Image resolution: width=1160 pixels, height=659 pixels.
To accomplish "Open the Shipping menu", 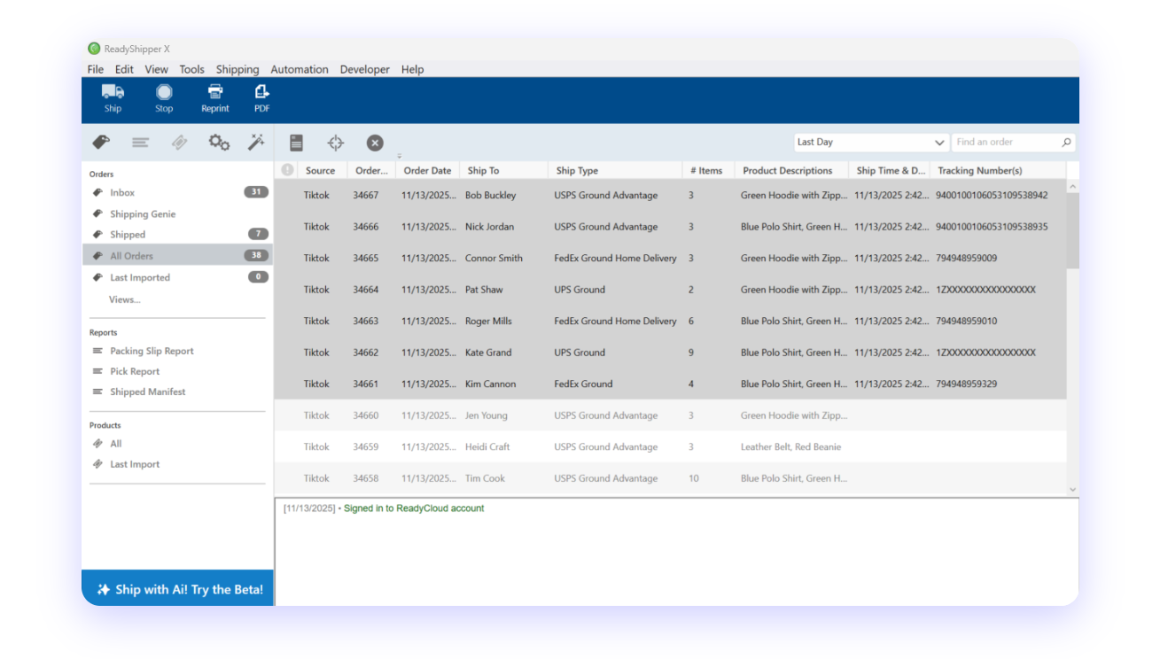I will [237, 69].
